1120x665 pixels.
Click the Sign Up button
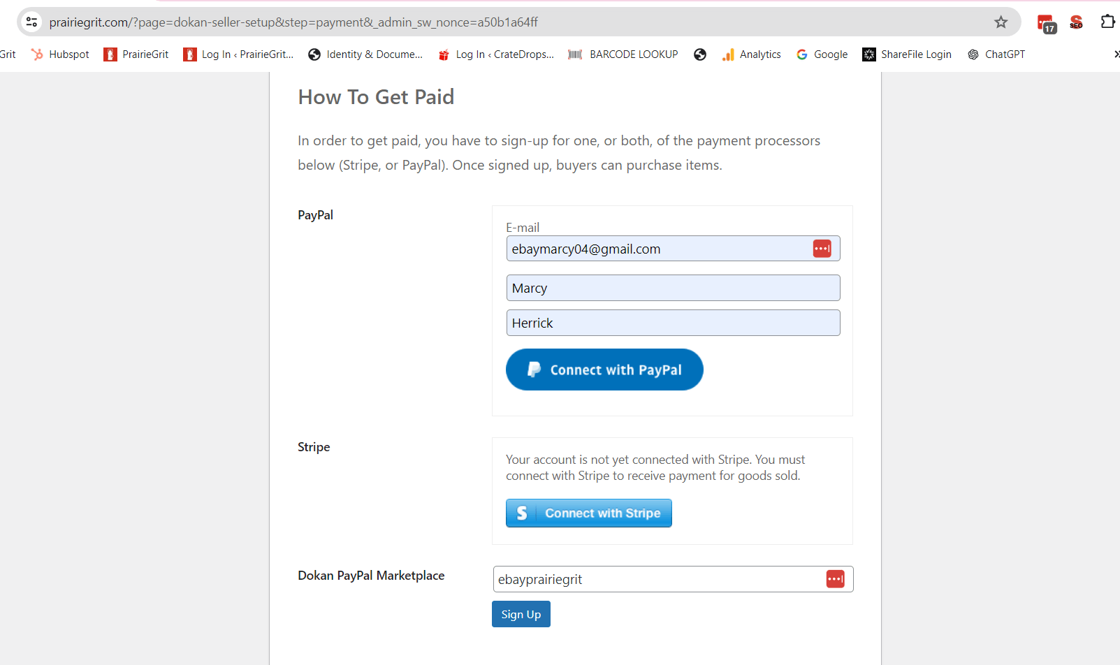(521, 615)
